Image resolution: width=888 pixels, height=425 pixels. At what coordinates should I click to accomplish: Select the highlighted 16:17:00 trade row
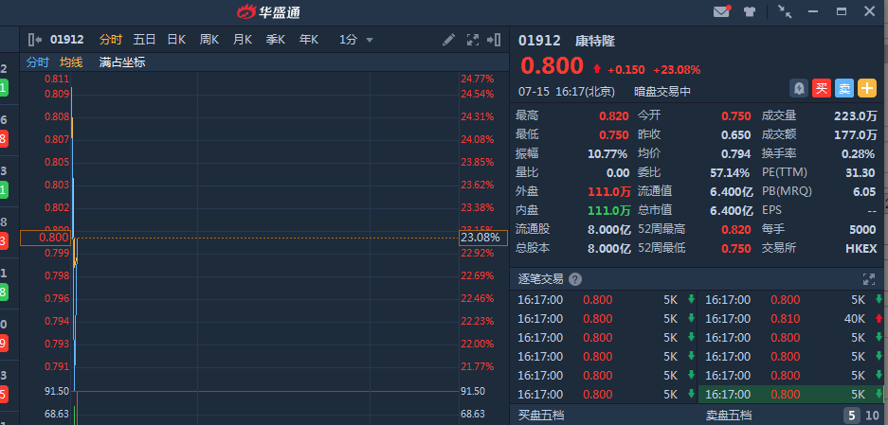click(x=794, y=394)
